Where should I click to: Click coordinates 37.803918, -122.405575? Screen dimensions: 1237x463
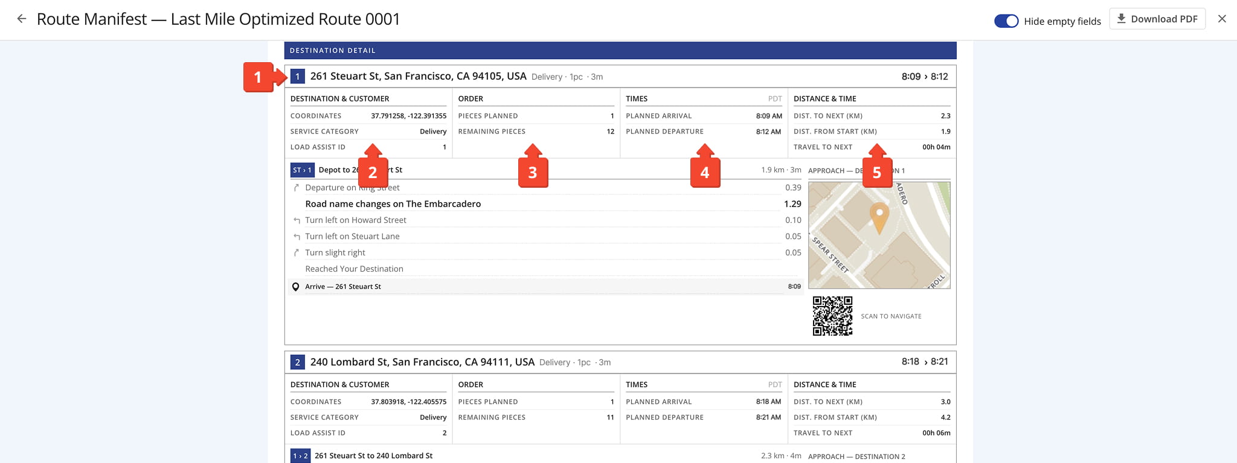409,402
